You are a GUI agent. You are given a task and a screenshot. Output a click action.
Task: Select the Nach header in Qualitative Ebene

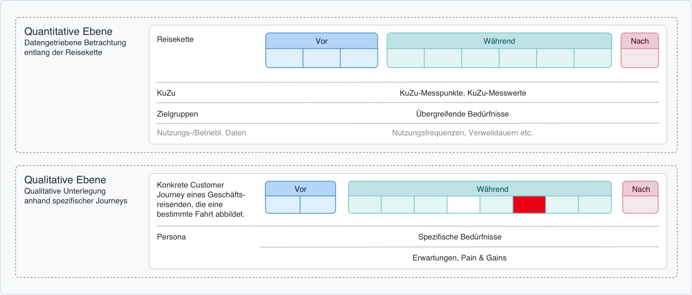pyautogui.click(x=641, y=189)
